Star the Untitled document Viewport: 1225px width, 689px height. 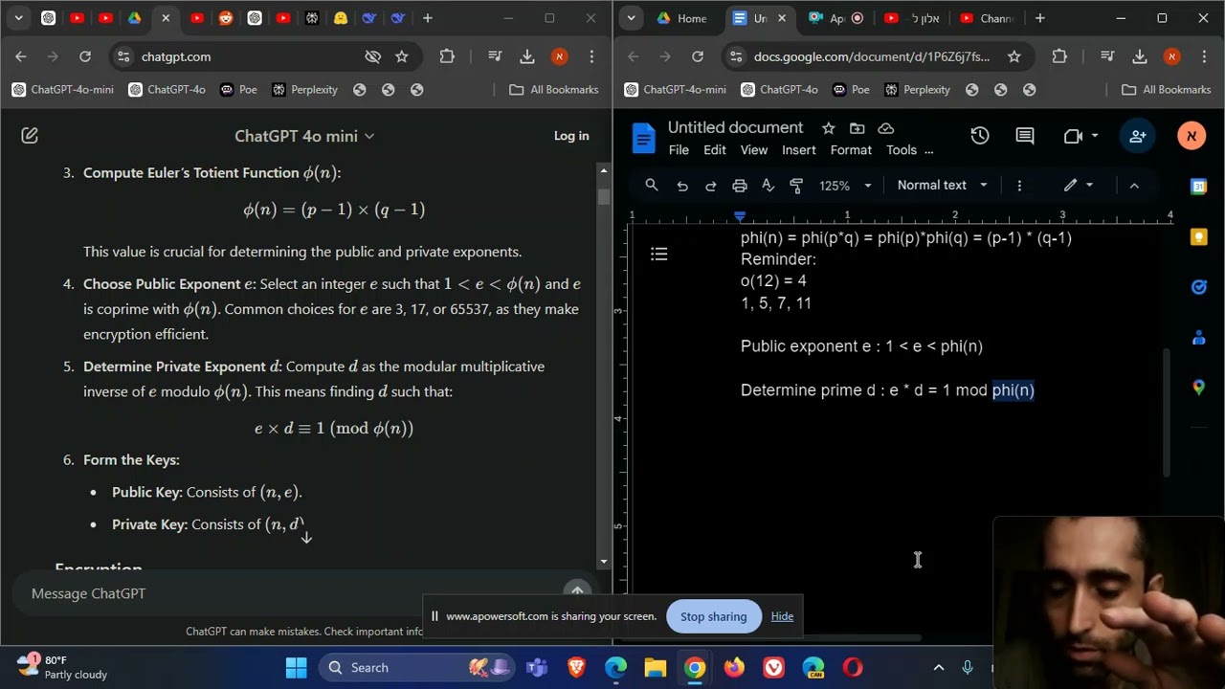[829, 128]
